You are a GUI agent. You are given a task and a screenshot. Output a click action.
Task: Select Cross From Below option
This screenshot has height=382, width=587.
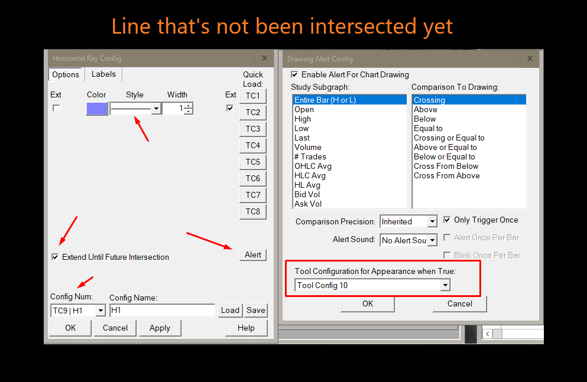[x=469, y=166]
